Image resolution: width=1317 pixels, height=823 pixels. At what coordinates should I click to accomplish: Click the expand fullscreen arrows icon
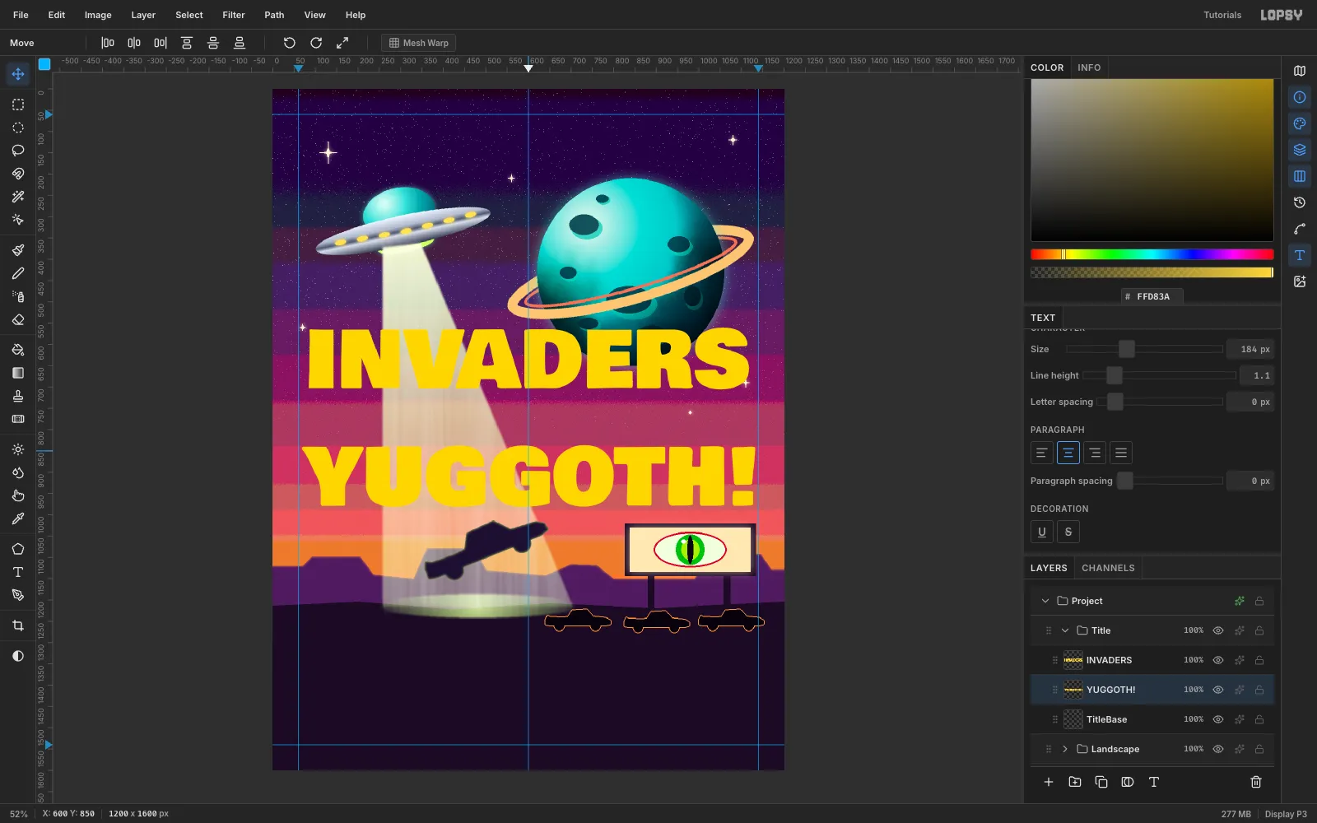tap(342, 43)
